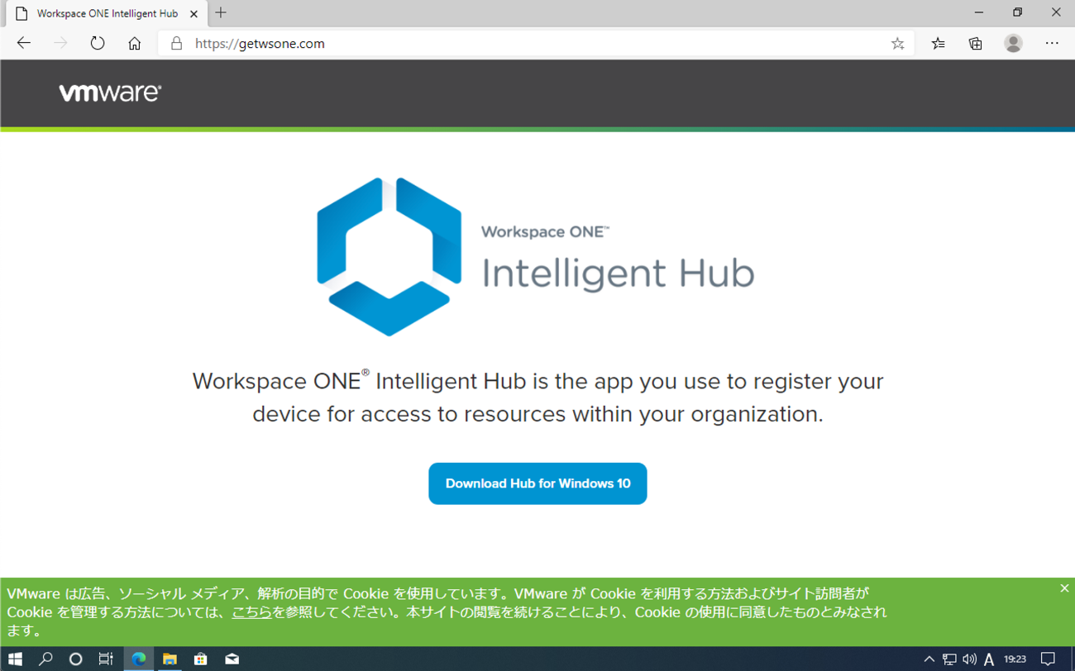Open the こちら cookie policy link
Image resolution: width=1075 pixels, height=671 pixels.
(251, 612)
